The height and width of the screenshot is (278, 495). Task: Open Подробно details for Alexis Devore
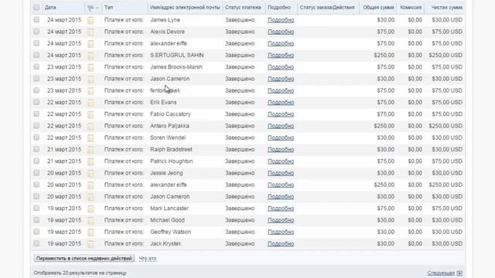point(281,32)
